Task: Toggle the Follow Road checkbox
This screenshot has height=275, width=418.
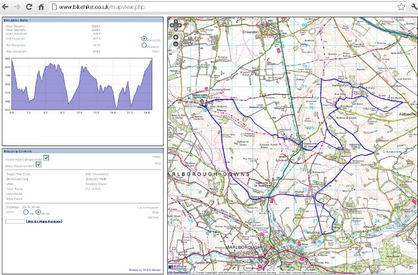Action: tap(46, 158)
